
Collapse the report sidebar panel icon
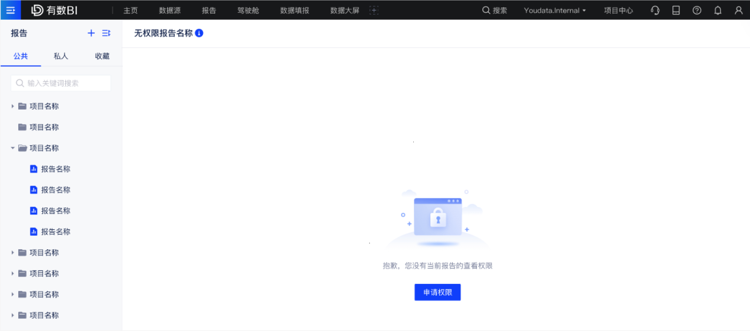(x=106, y=33)
